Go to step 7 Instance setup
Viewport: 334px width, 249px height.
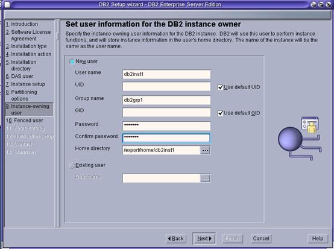pyautogui.click(x=25, y=84)
